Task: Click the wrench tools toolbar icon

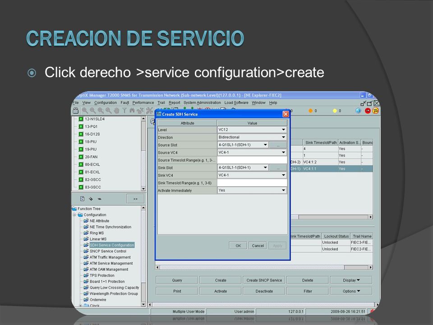Action: coord(149,111)
